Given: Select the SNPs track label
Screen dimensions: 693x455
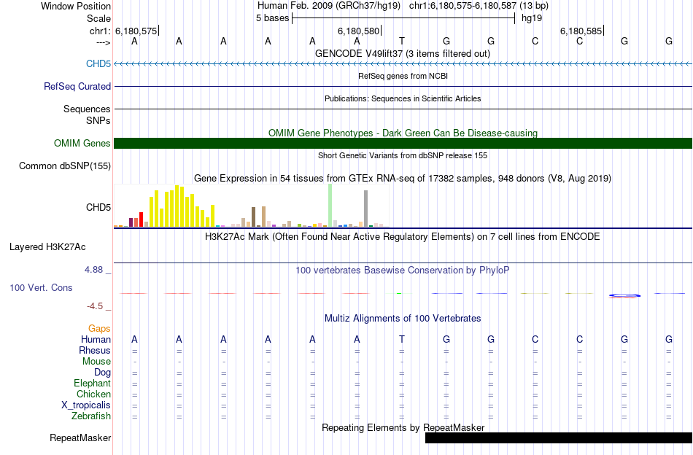Looking at the screenshot, I should click(x=98, y=120).
